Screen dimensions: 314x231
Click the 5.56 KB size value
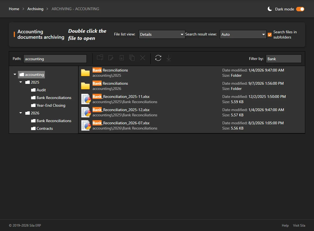[237, 128]
